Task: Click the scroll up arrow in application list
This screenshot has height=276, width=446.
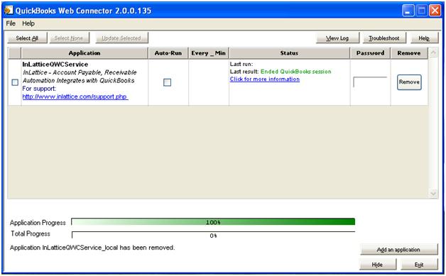Action: (x=433, y=53)
